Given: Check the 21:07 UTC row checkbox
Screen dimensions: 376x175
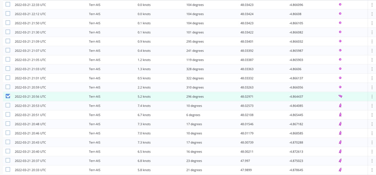Looking at the screenshot, I should tap(8, 50).
